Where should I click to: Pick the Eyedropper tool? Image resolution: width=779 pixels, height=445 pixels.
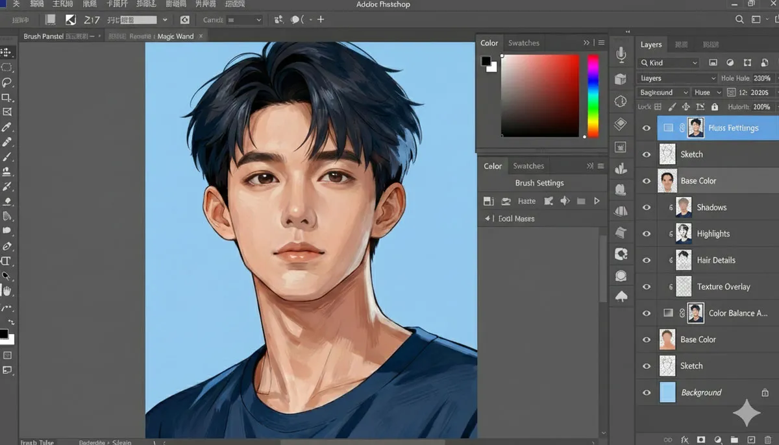pyautogui.click(x=7, y=127)
